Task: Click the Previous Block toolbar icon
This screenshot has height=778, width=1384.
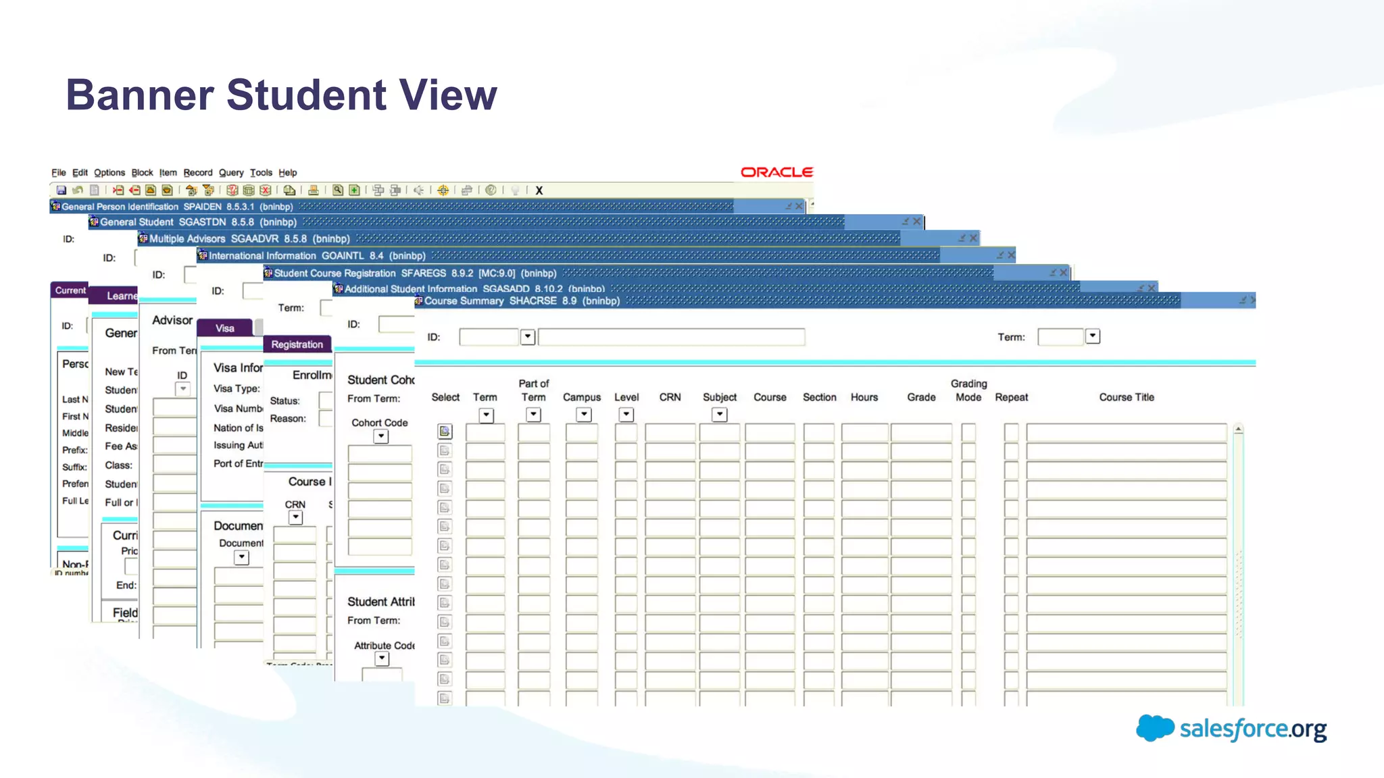Action: 191,190
